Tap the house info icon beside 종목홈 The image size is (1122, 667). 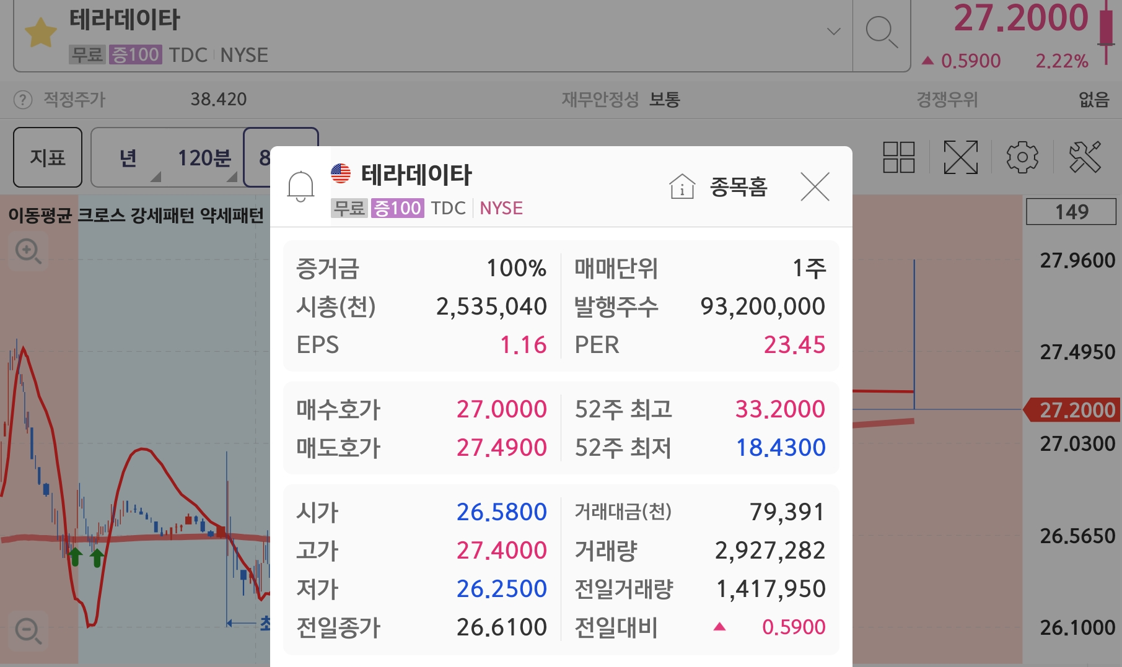tap(682, 186)
